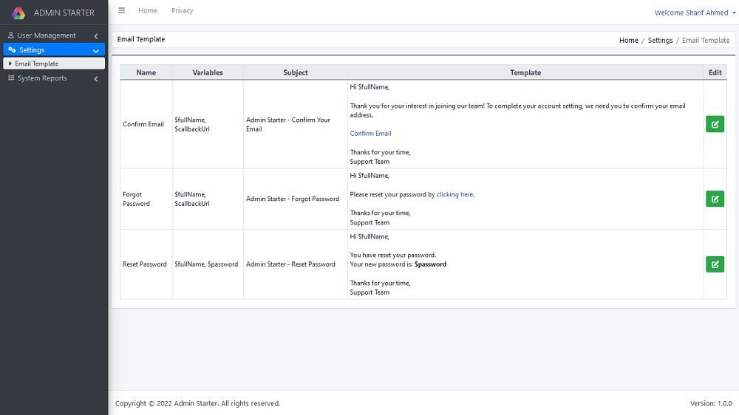Click edit icon for Reset Password template

click(x=715, y=264)
